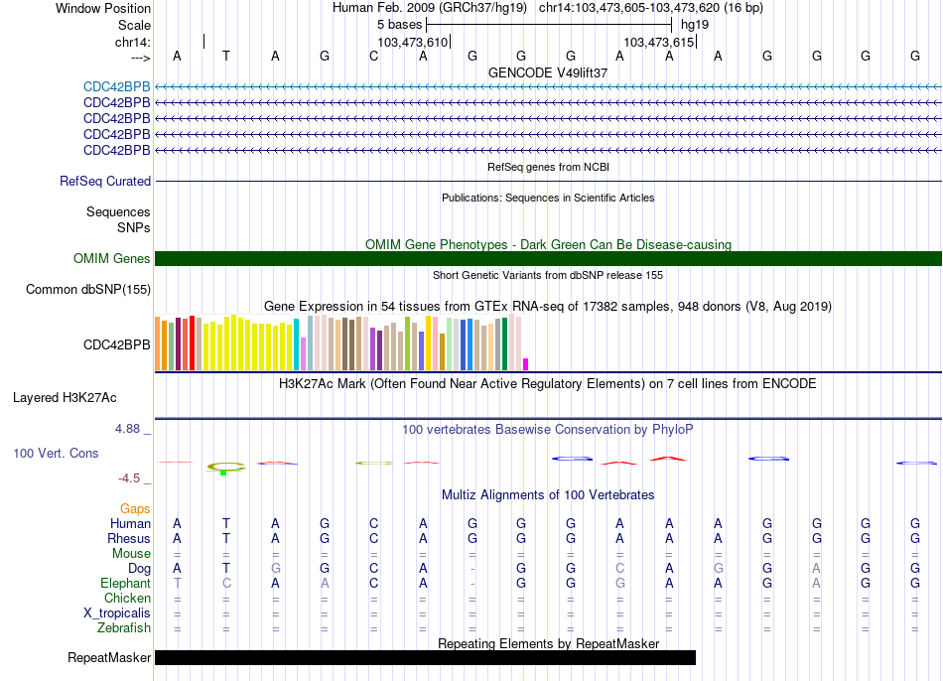943x681 pixels.
Task: Click 'Short Genetic Variants from dbSNP release 155'
Action: [x=548, y=275]
